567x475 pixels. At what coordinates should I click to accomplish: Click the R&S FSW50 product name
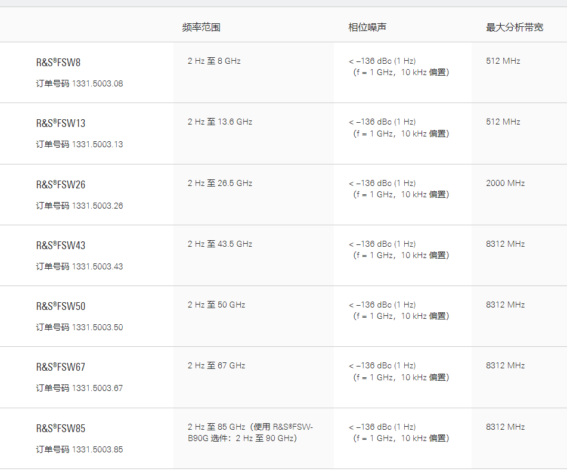point(61,306)
